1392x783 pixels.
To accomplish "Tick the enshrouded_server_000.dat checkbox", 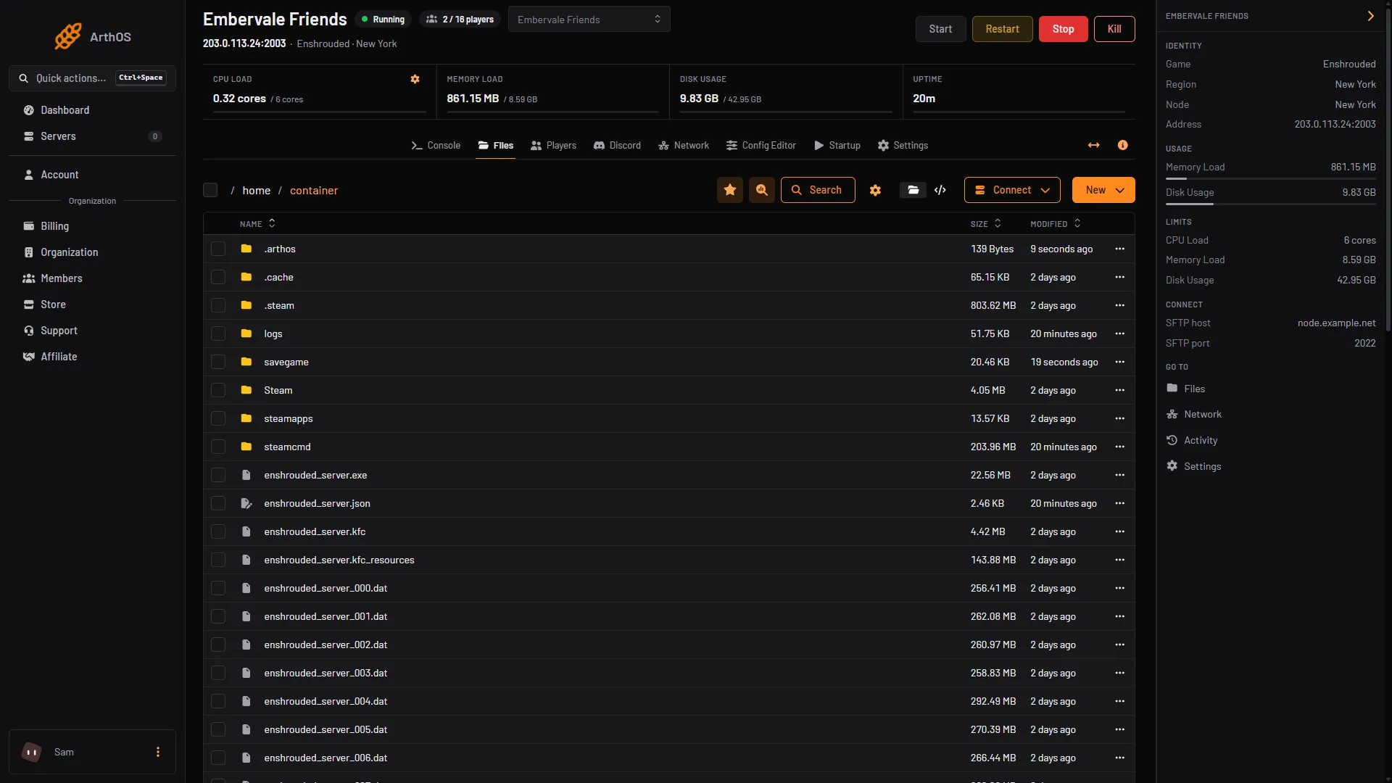I will click(218, 588).
